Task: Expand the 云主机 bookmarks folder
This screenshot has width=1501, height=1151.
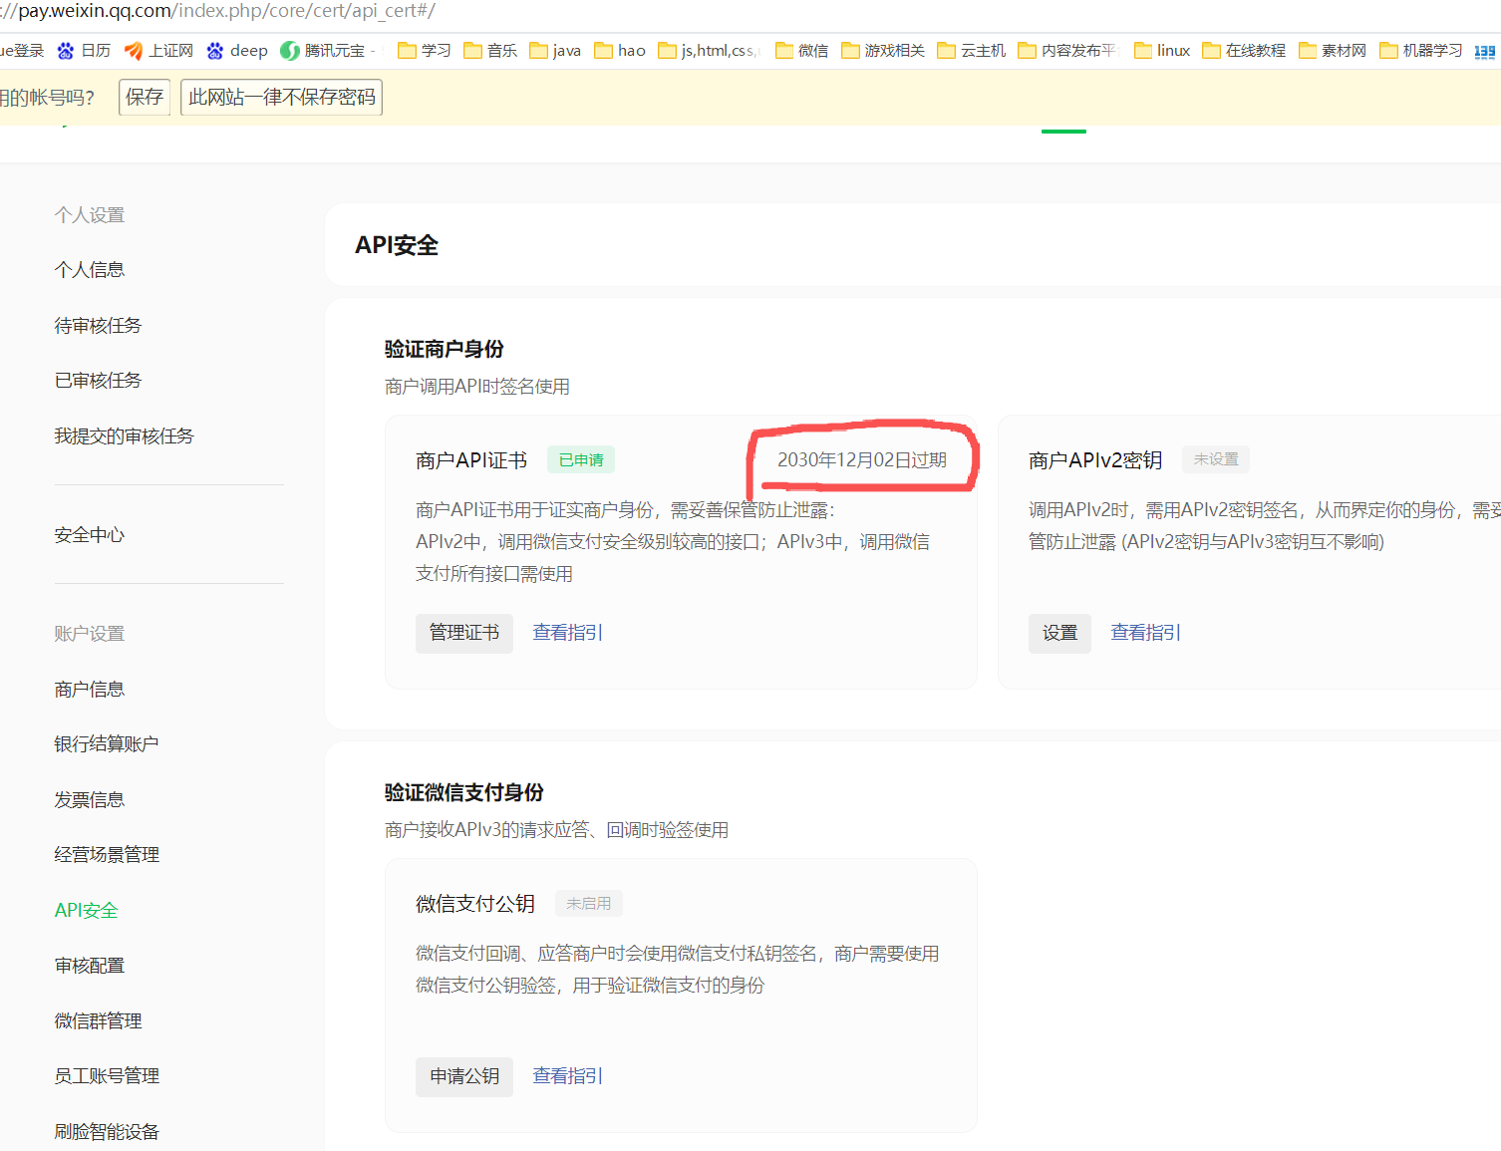Action: [972, 51]
